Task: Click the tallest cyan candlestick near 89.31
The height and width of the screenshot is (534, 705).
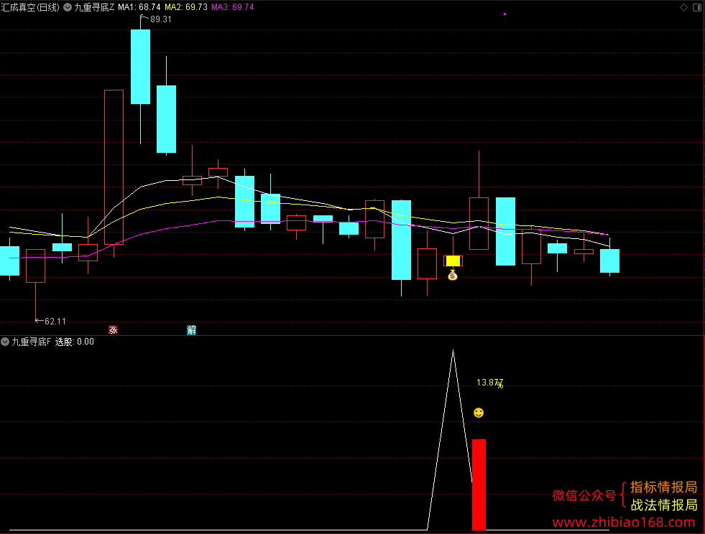Action: coord(140,67)
